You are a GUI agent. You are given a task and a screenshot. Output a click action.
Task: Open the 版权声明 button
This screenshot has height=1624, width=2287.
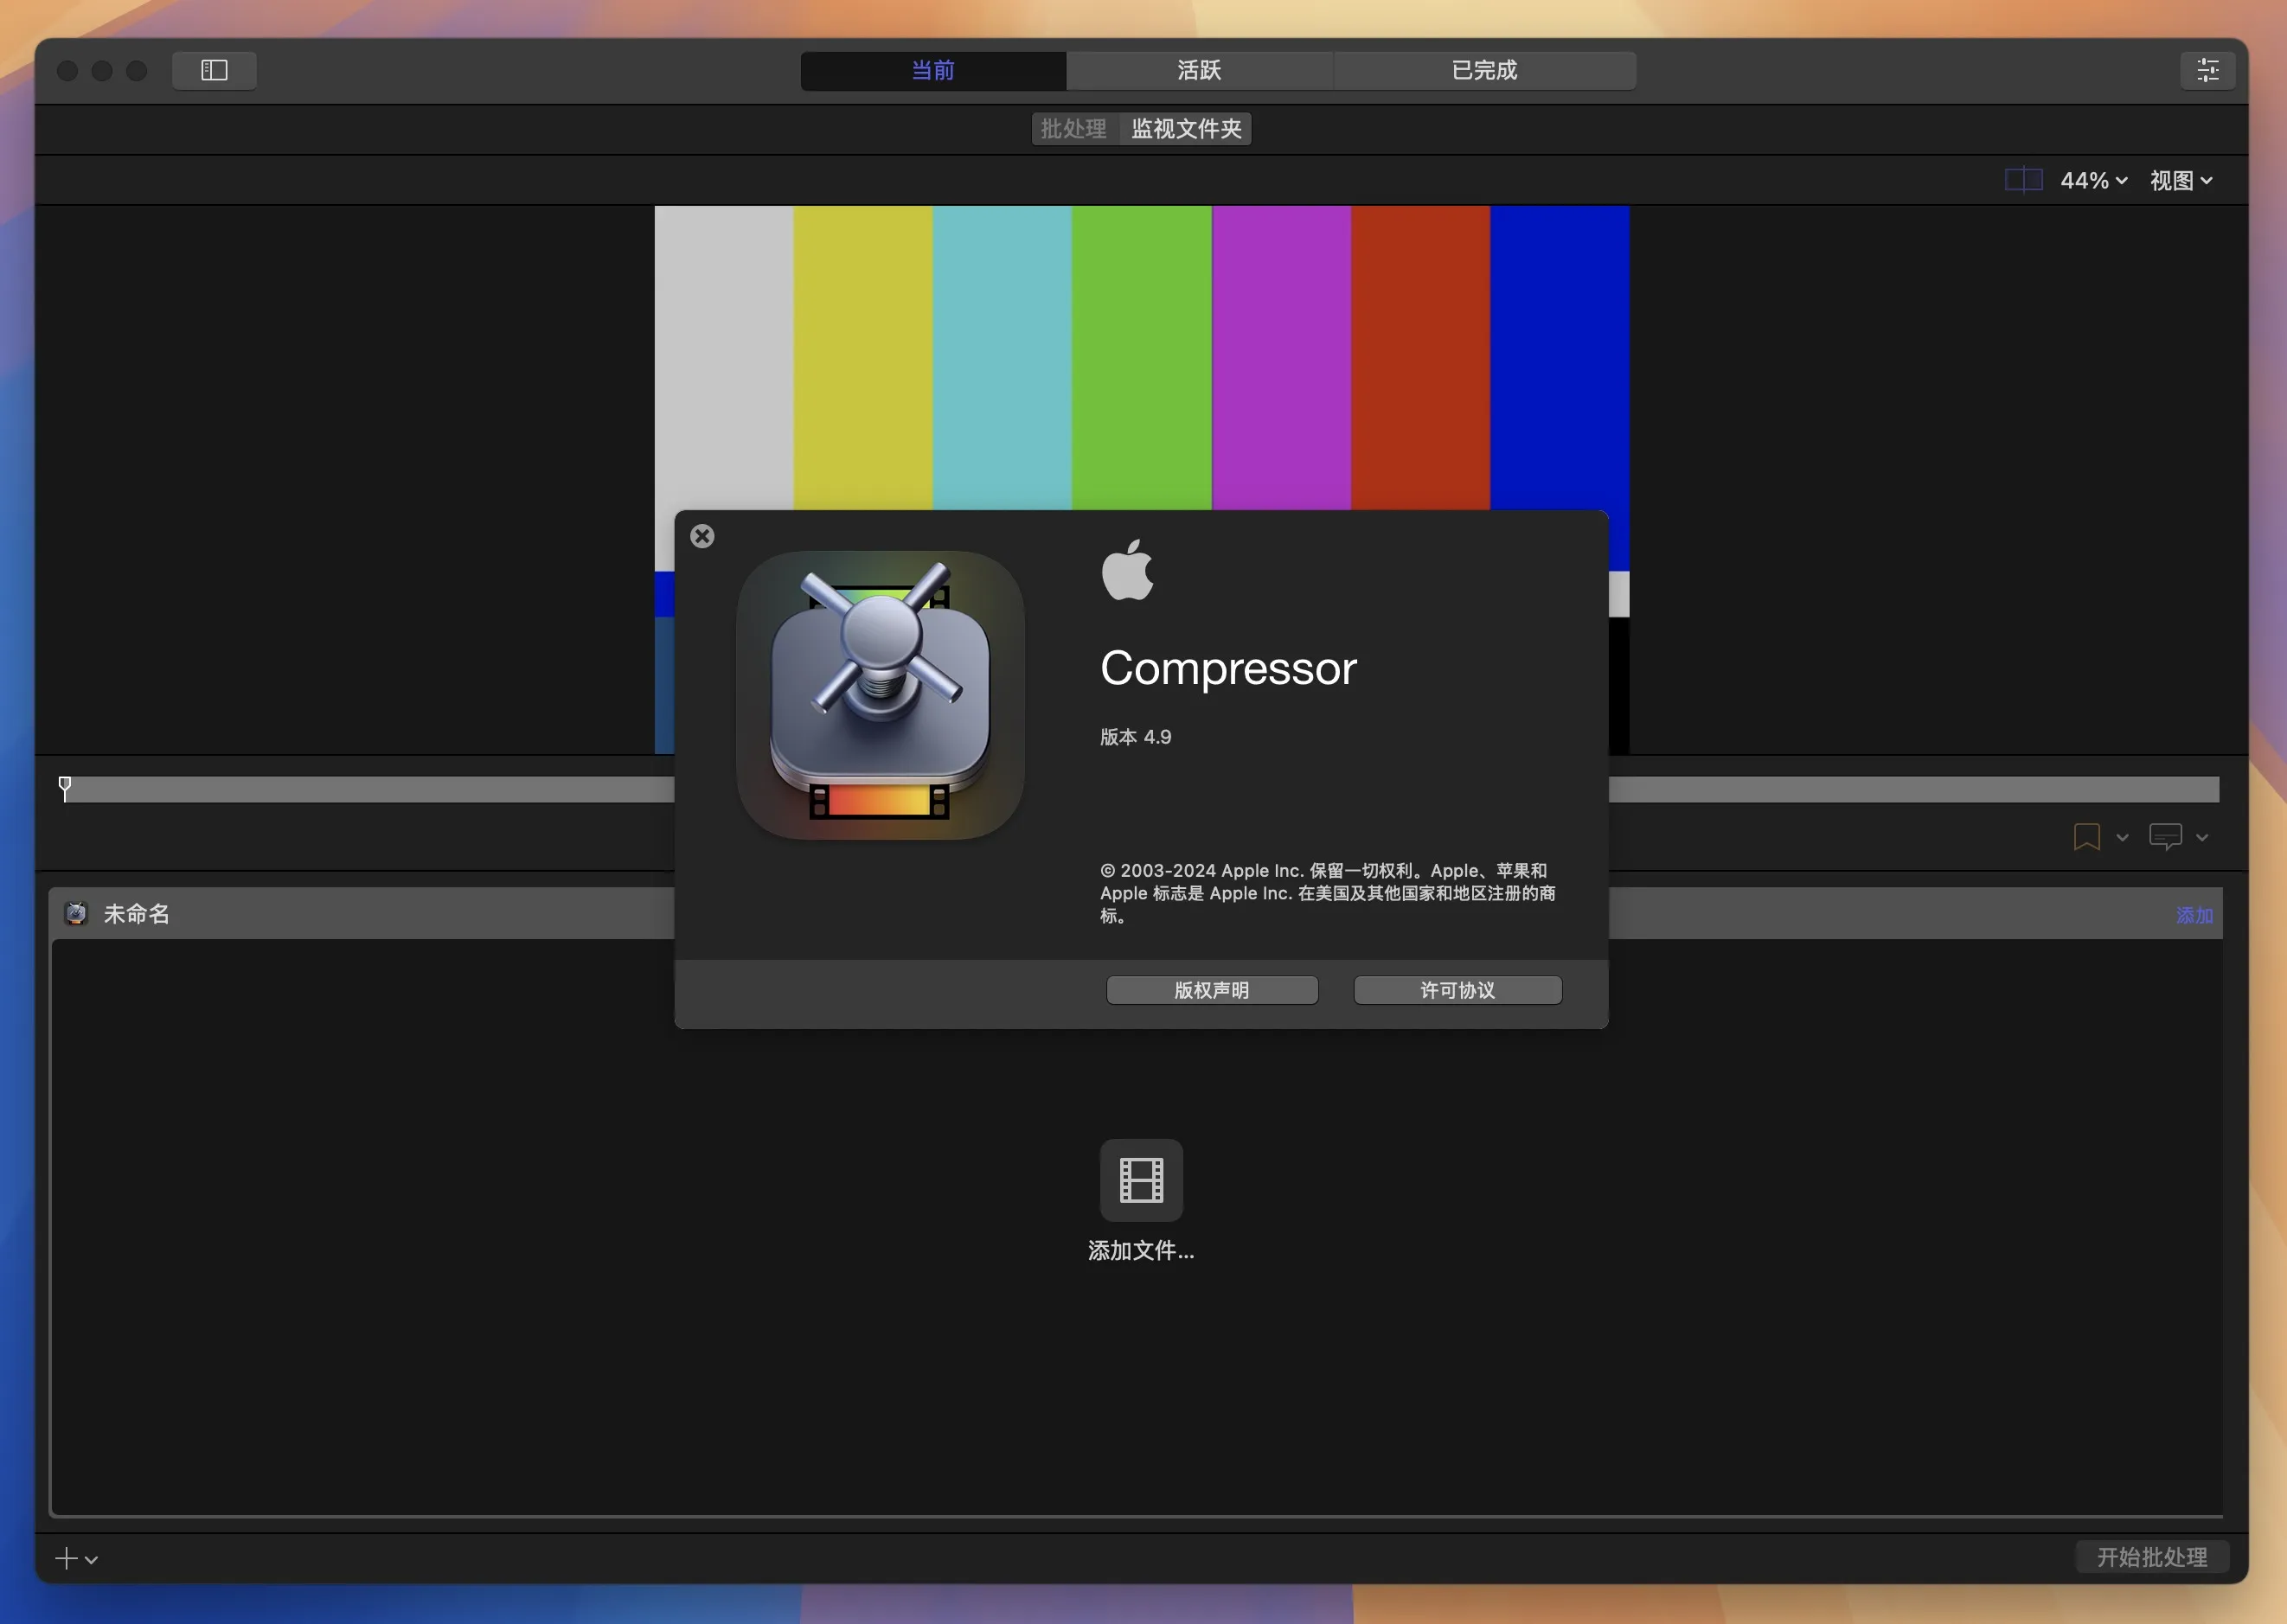click(x=1212, y=990)
